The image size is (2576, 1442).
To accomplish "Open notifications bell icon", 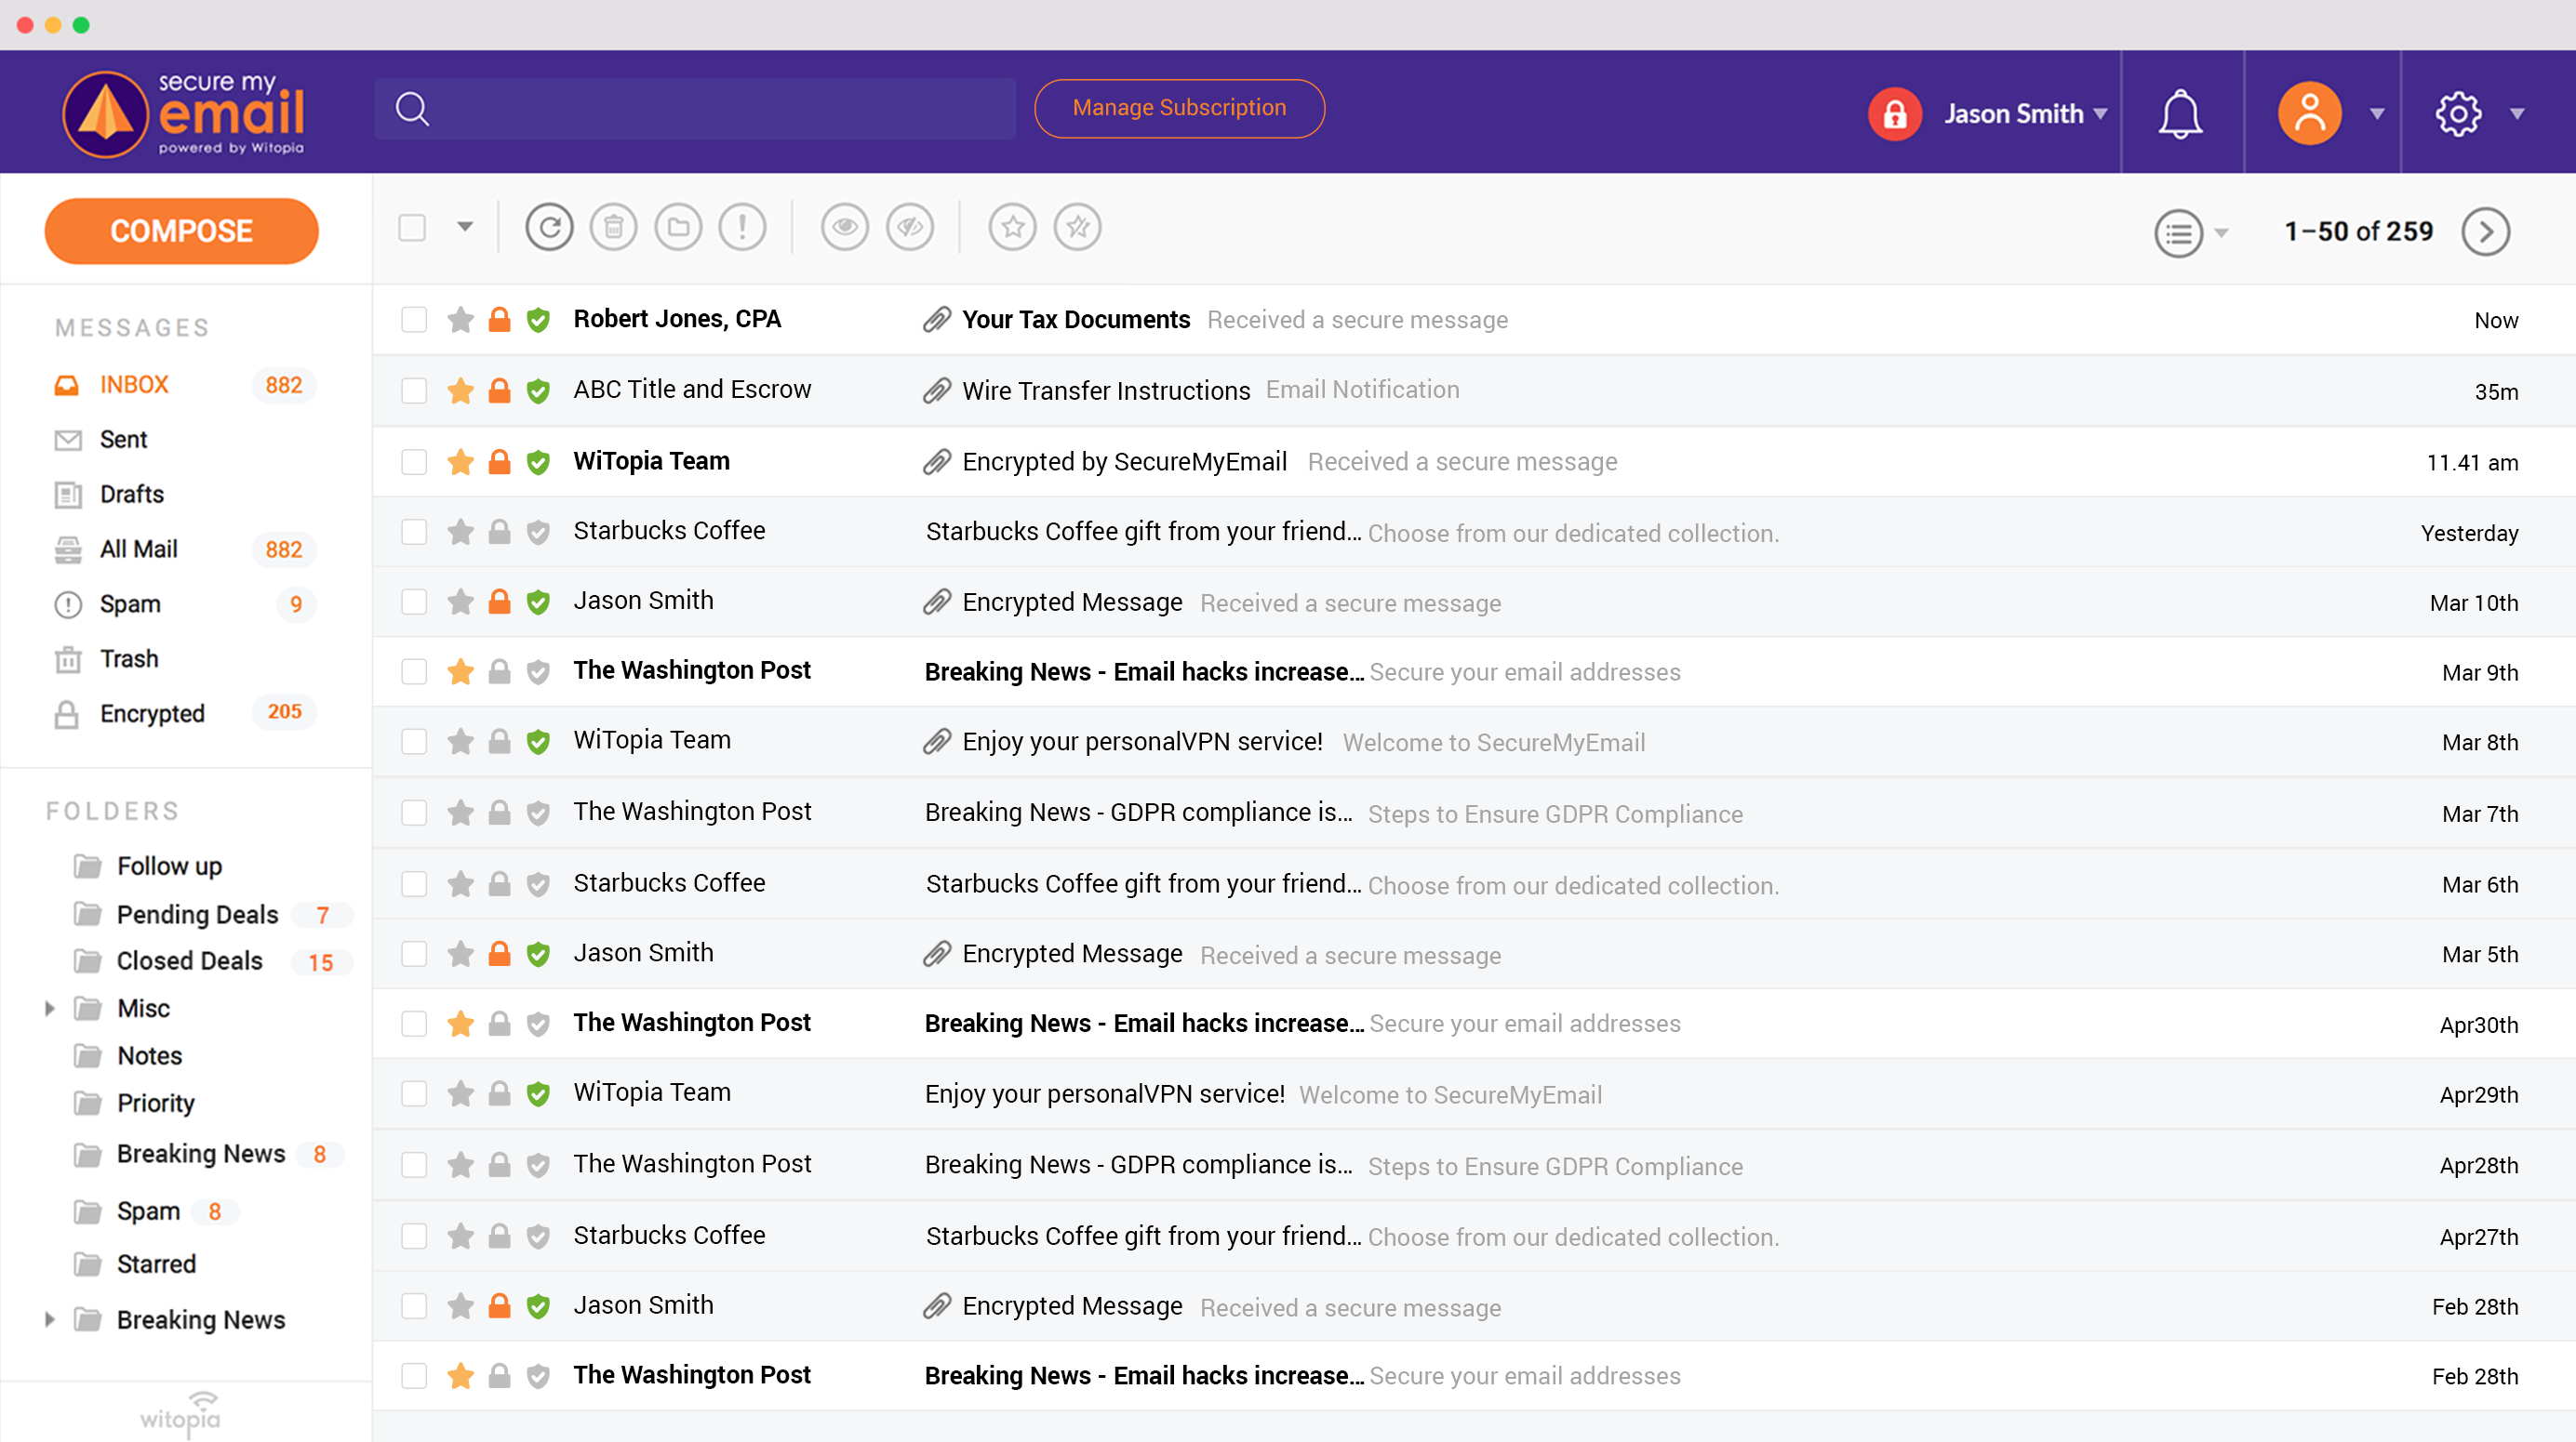I will click(x=2179, y=114).
